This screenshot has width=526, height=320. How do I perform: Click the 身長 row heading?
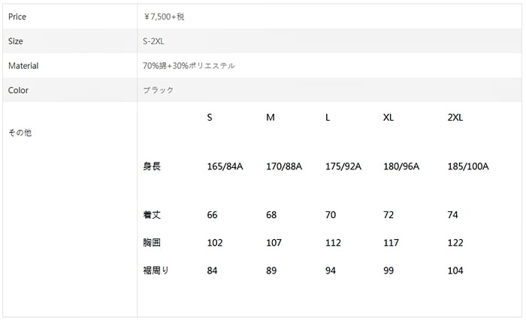point(152,166)
